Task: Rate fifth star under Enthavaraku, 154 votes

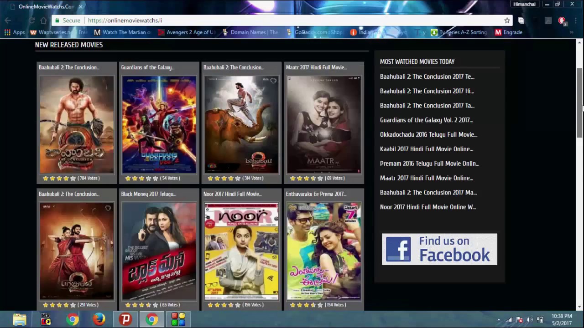Action: [320, 305]
